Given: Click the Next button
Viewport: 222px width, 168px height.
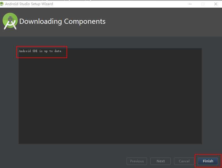Looking at the screenshot, I should click(161, 161).
